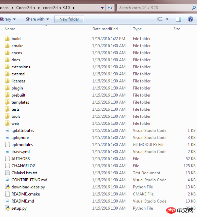Sort by the Size column header
This screenshot has height=217, width=197.
[177, 29]
